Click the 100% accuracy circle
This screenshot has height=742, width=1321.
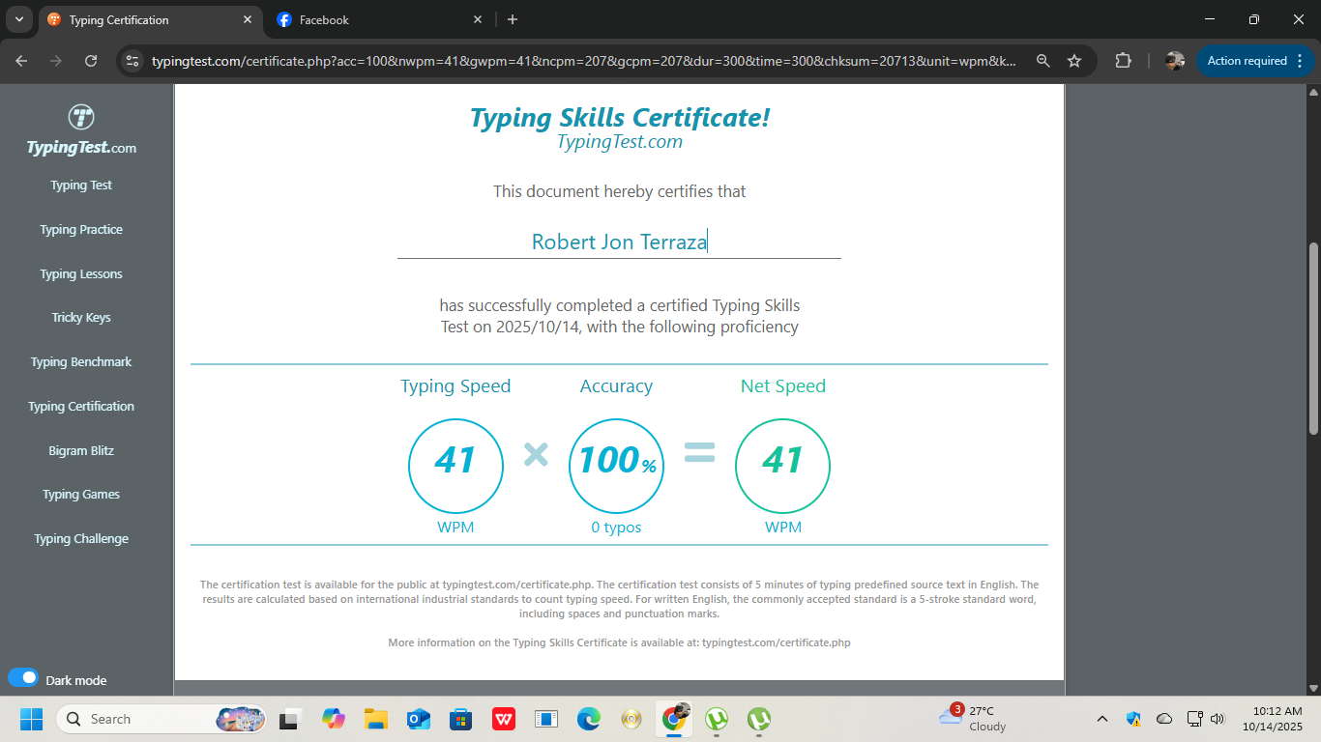pos(616,466)
